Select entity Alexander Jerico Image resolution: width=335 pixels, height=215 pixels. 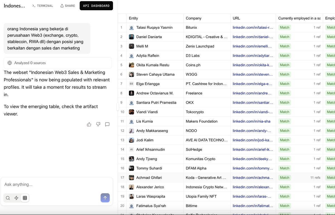(x=150, y=187)
